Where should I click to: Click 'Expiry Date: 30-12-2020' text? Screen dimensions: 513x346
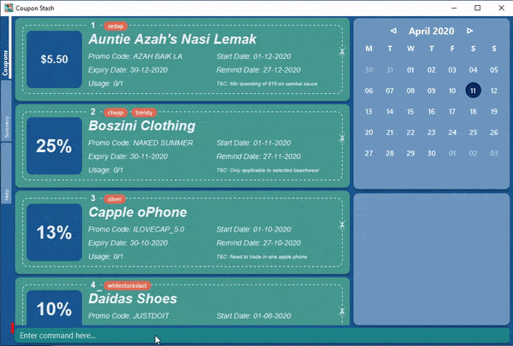click(x=128, y=70)
